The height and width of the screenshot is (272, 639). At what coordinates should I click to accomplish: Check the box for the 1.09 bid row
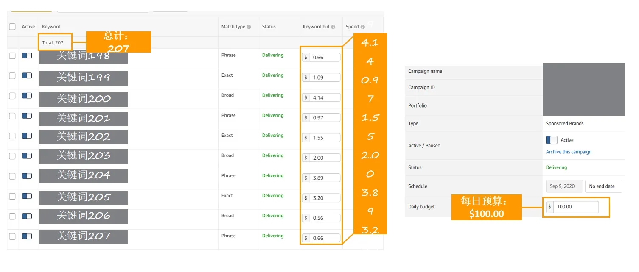12,76
